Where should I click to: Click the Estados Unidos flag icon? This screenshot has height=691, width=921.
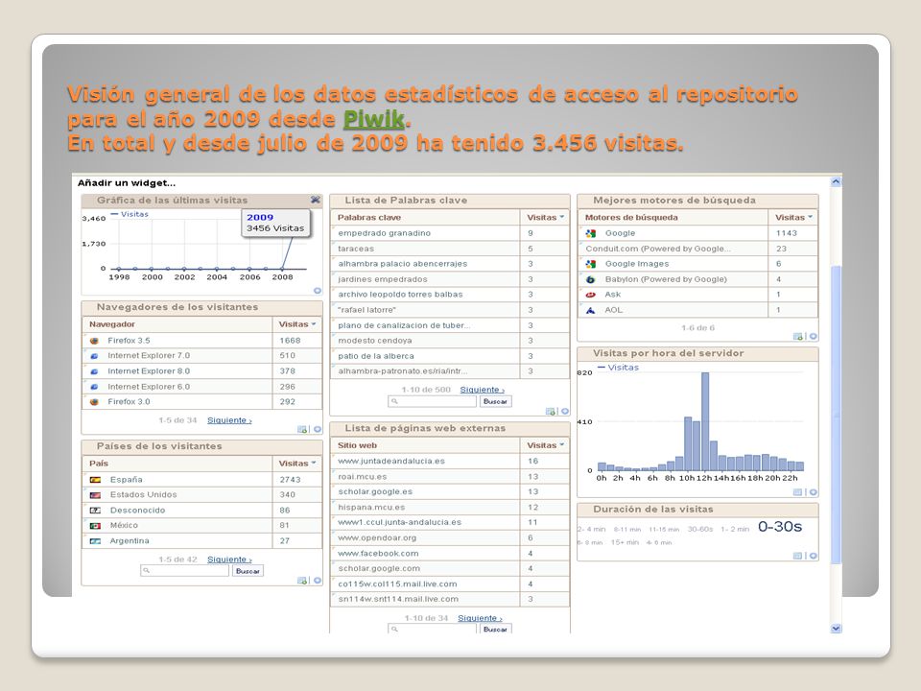coord(95,495)
